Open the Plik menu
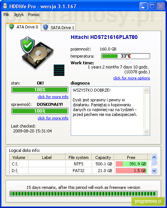 (6, 15)
